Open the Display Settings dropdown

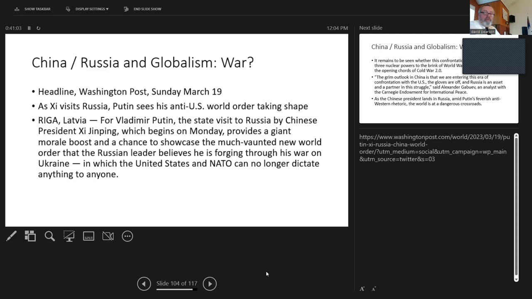tap(88, 9)
